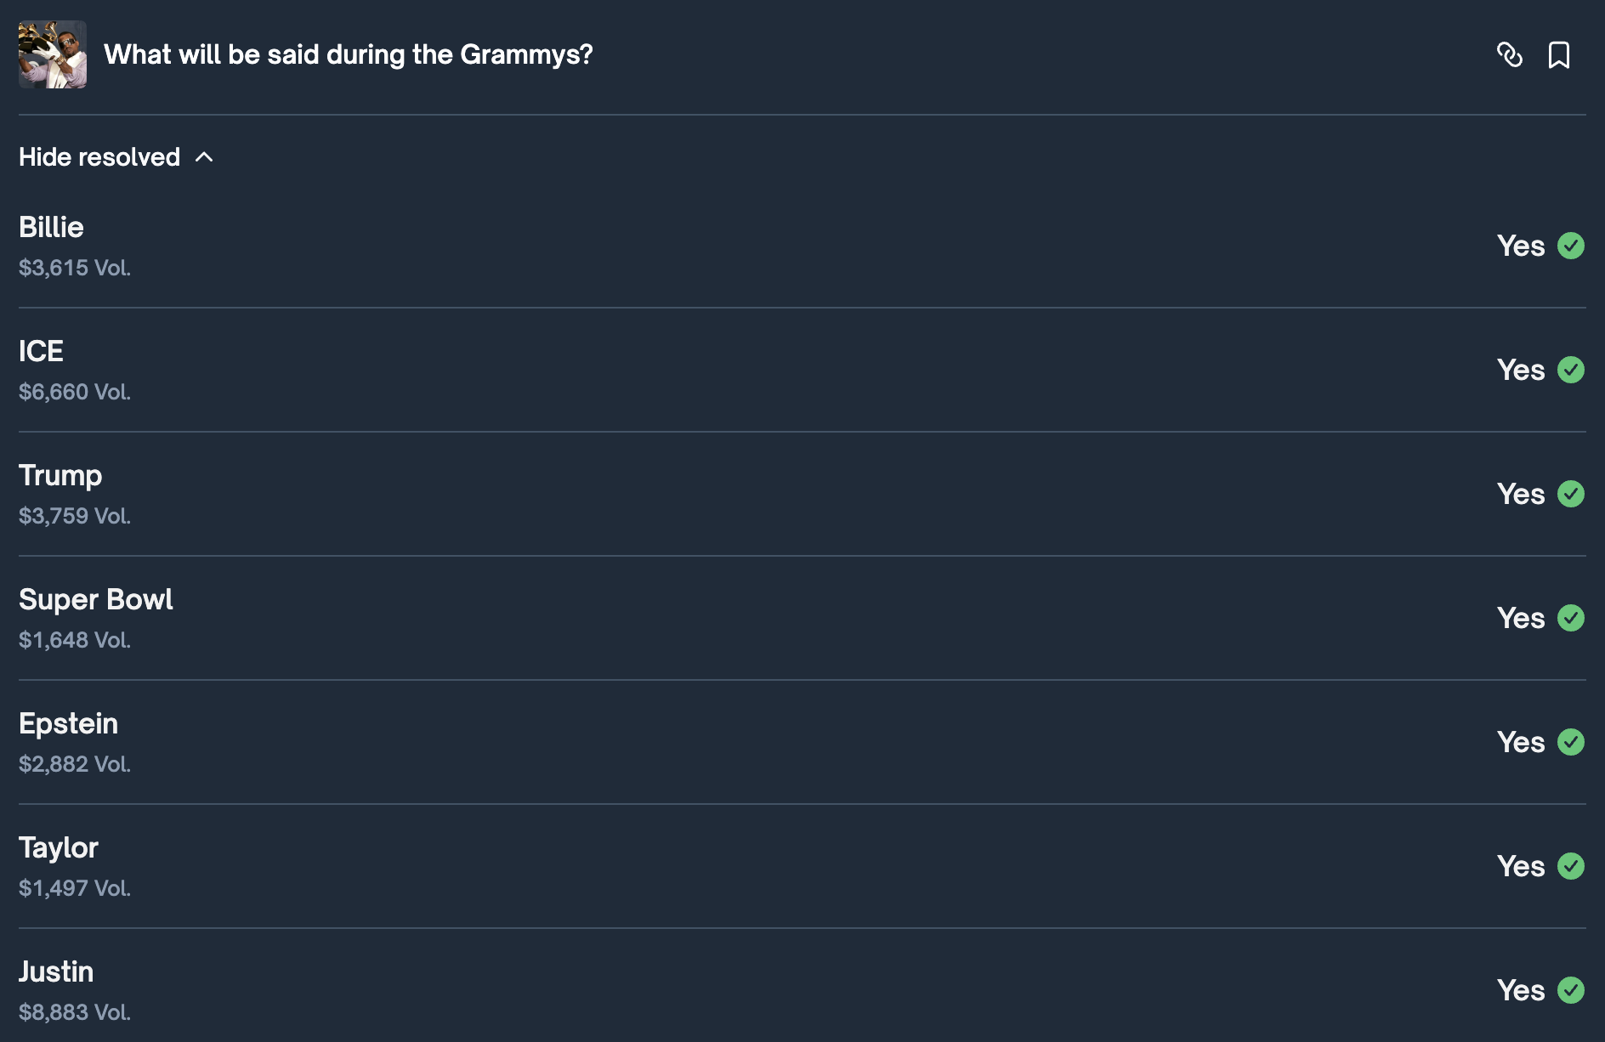Click the Hide resolved label
Screen dimensions: 1605x1042
point(99,157)
